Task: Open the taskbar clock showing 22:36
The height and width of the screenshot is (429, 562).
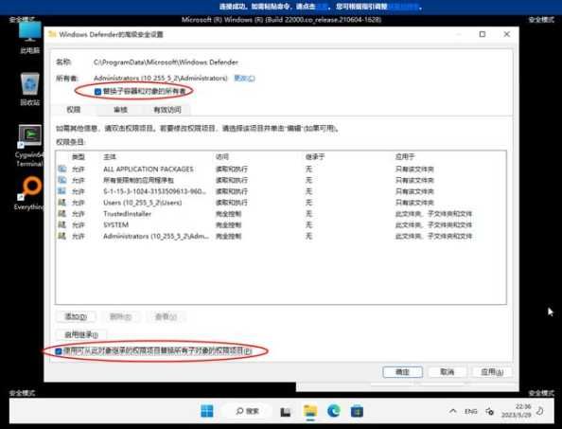Action: click(x=517, y=411)
